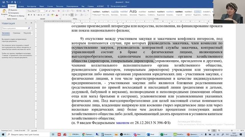The height and width of the screenshot is (137, 245).
Task: Save the document from the quick access toolbar
Action: click(3, 2)
